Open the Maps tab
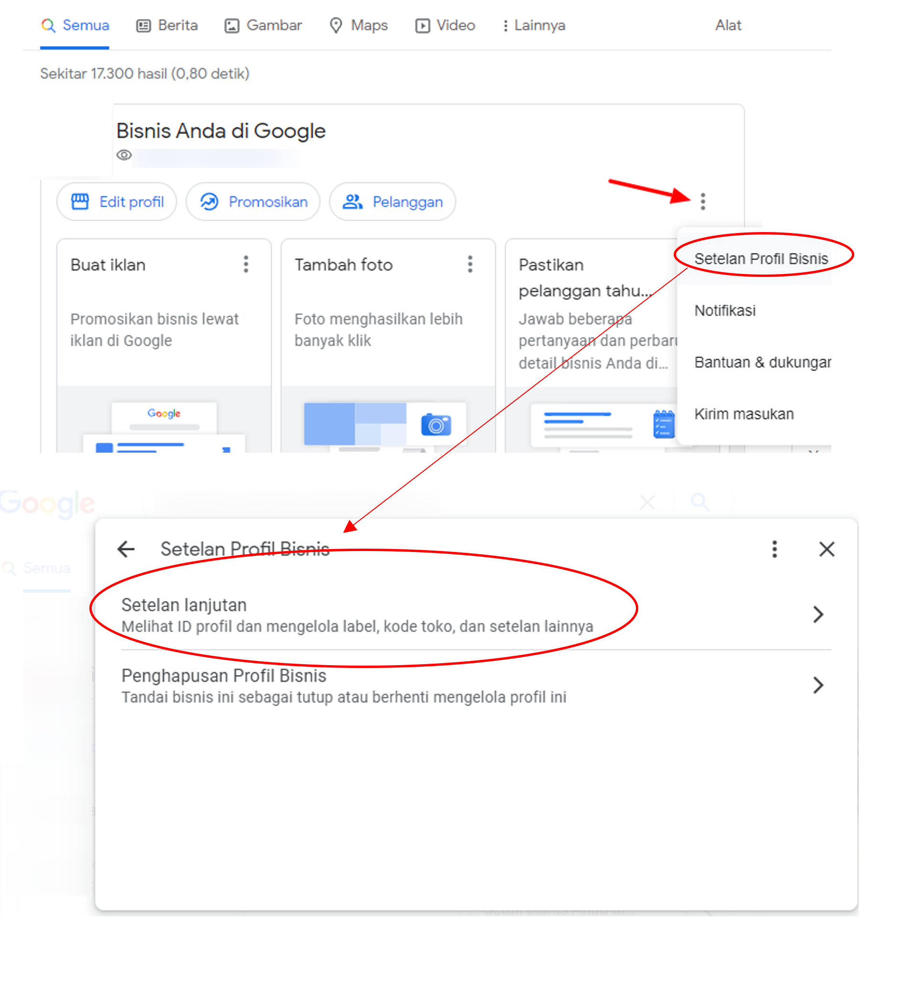Viewport: 914px width, 997px height. [358, 25]
